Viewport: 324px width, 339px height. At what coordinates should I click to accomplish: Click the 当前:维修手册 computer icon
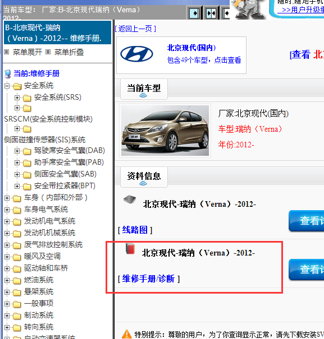[8, 74]
